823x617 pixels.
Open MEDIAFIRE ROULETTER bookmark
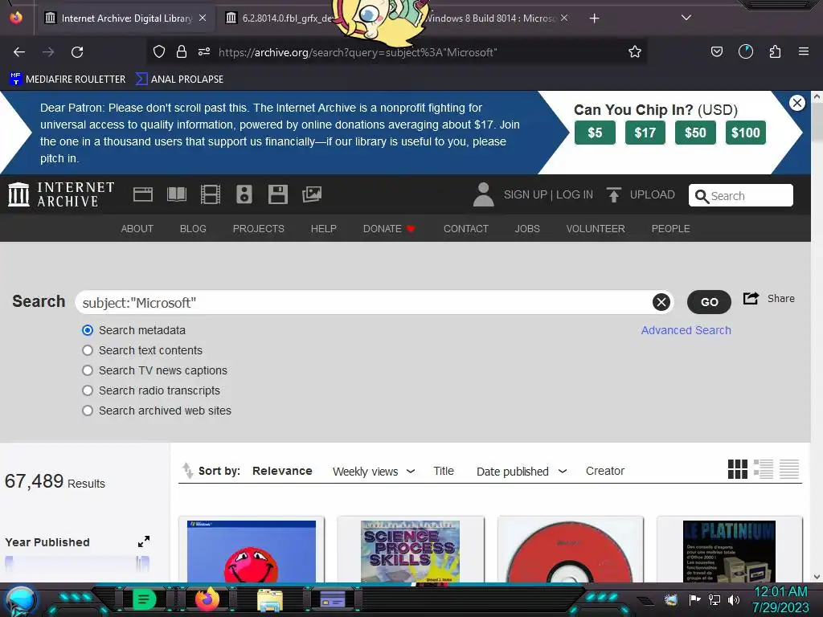click(x=68, y=80)
